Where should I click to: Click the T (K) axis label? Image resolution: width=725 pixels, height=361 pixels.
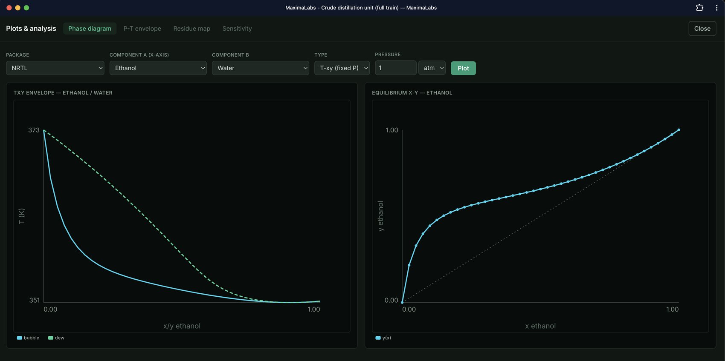22,216
